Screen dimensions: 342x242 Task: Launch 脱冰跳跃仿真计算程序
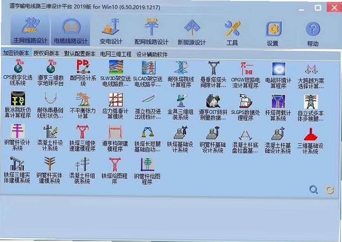tap(18, 105)
